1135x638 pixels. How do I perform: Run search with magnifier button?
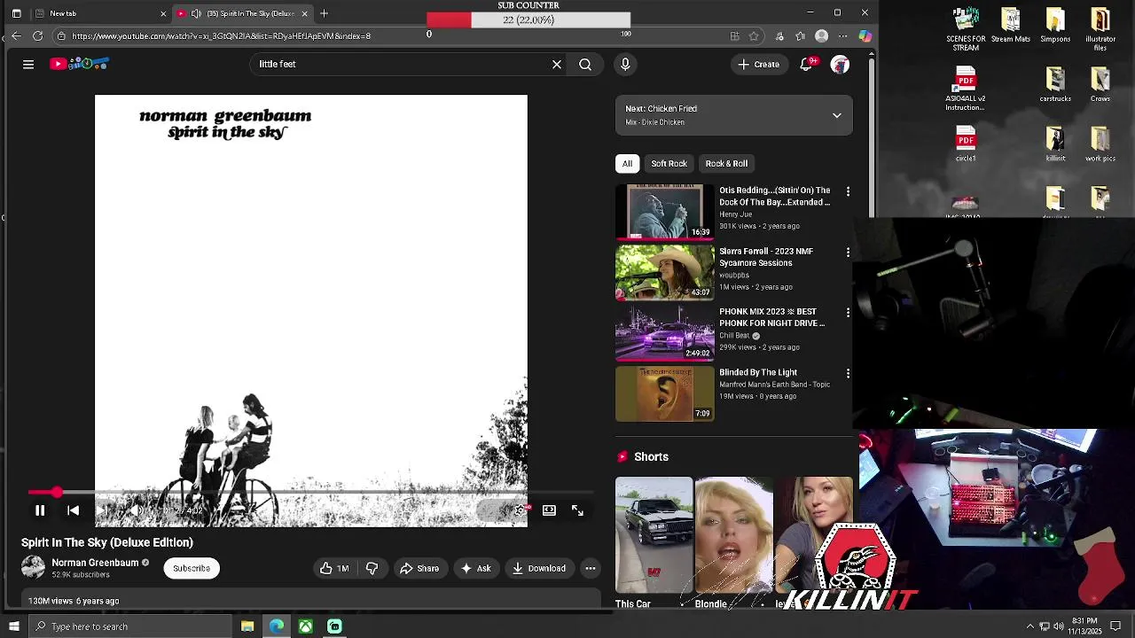585,64
